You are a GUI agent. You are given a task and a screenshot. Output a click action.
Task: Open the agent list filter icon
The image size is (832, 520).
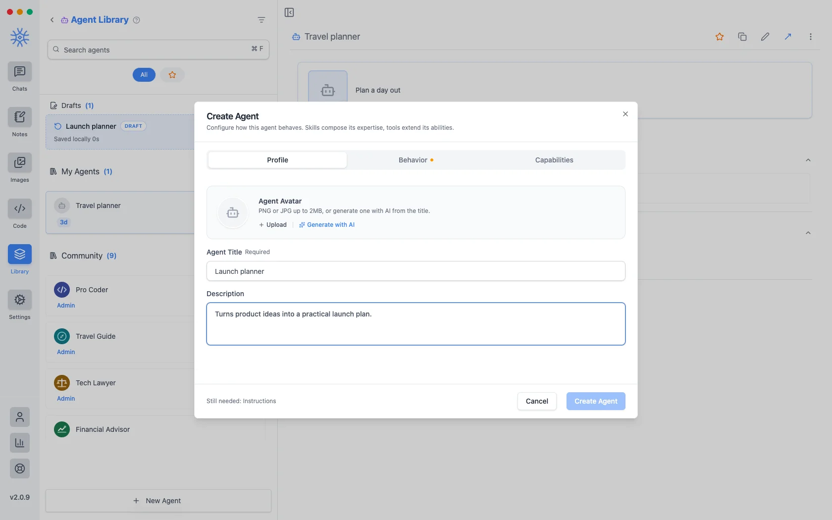261,20
